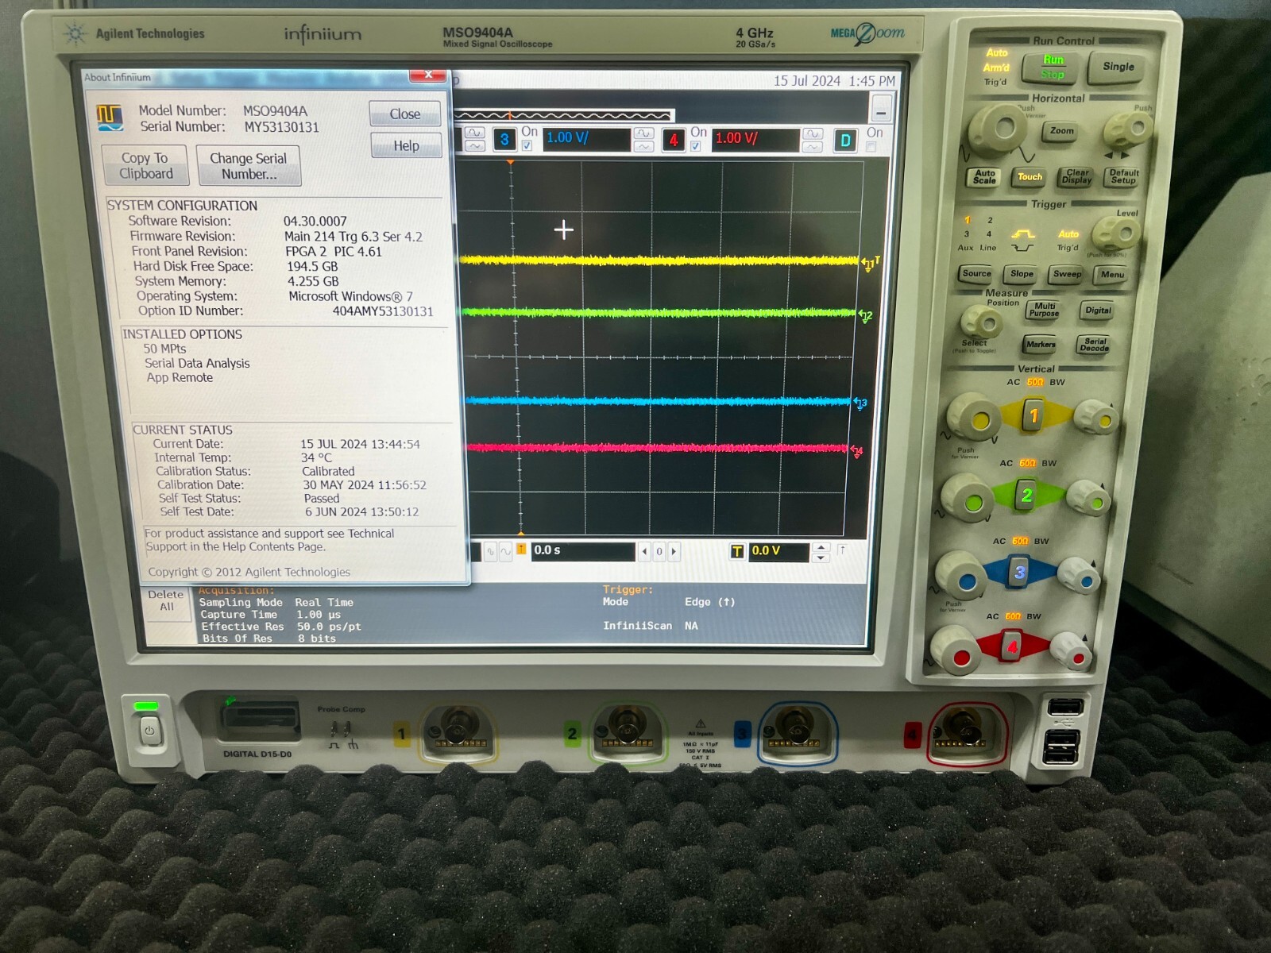Viewport: 1271px width, 953px height.
Task: Close the About Infiniium dialog with Close
Action: (x=405, y=114)
